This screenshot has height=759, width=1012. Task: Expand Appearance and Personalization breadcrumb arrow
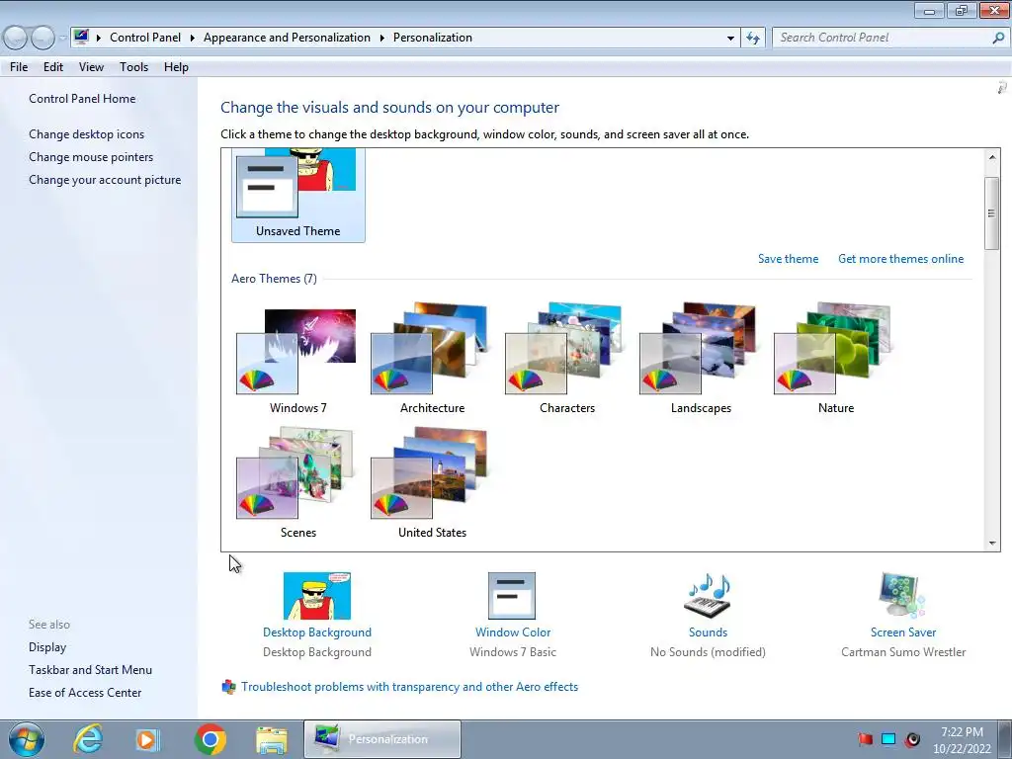tap(382, 38)
